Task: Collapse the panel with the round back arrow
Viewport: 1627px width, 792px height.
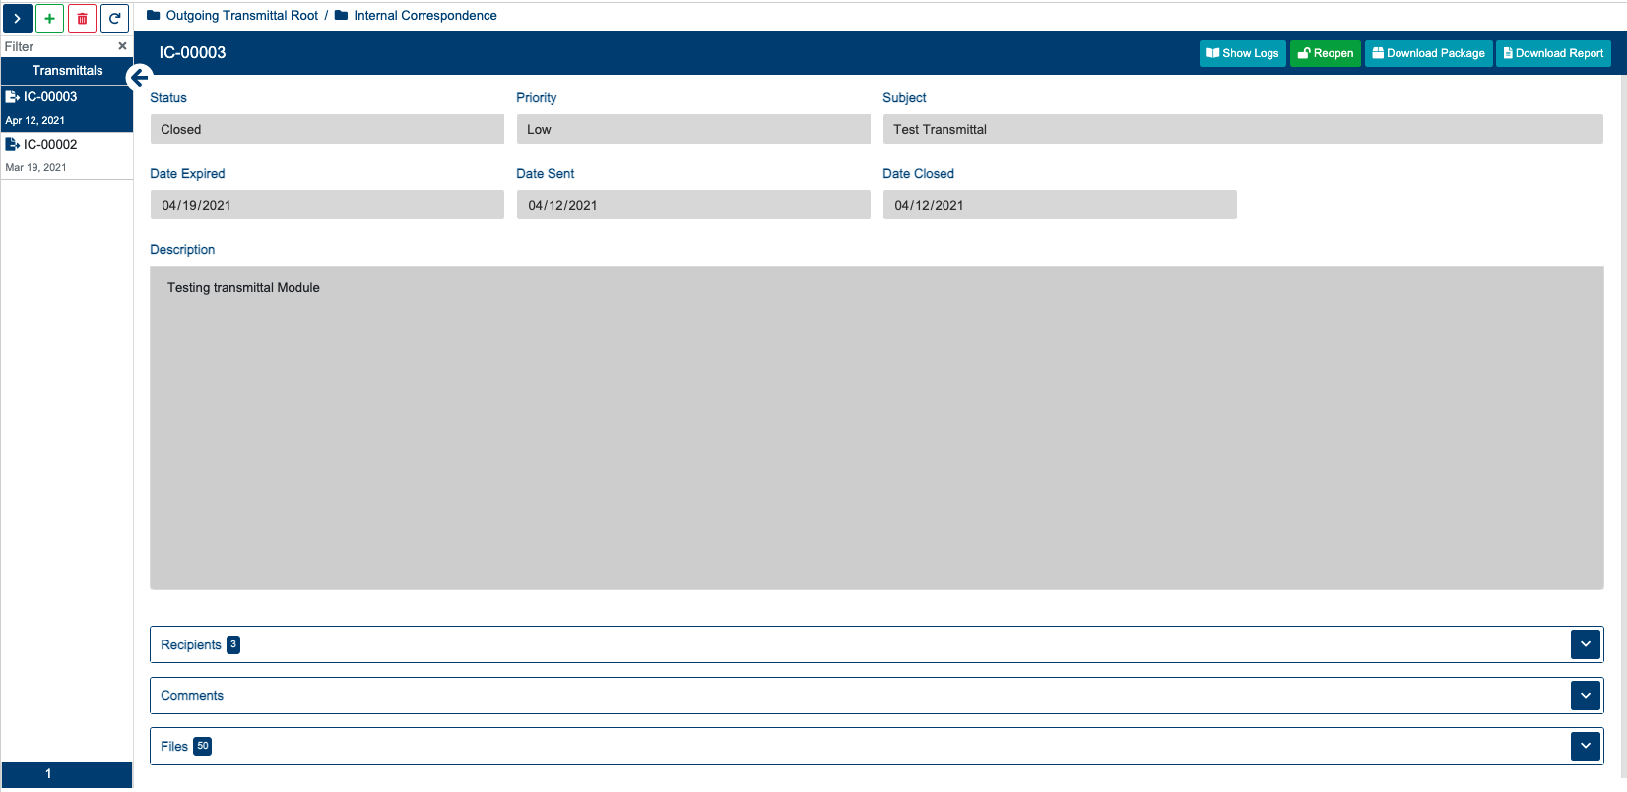Action: point(139,78)
